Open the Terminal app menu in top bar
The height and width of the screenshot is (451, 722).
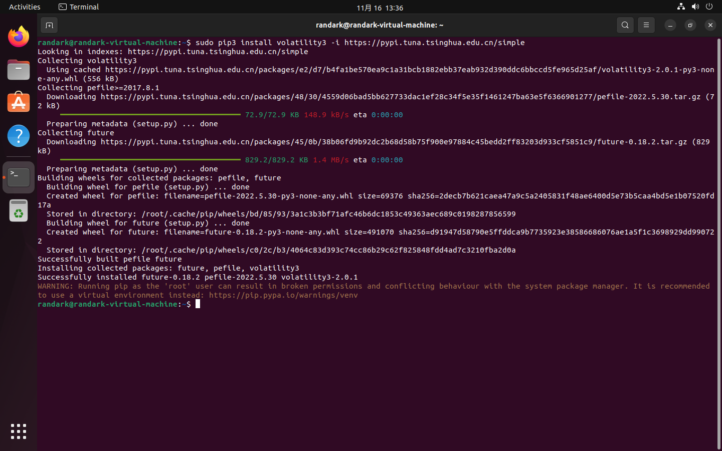[79, 7]
